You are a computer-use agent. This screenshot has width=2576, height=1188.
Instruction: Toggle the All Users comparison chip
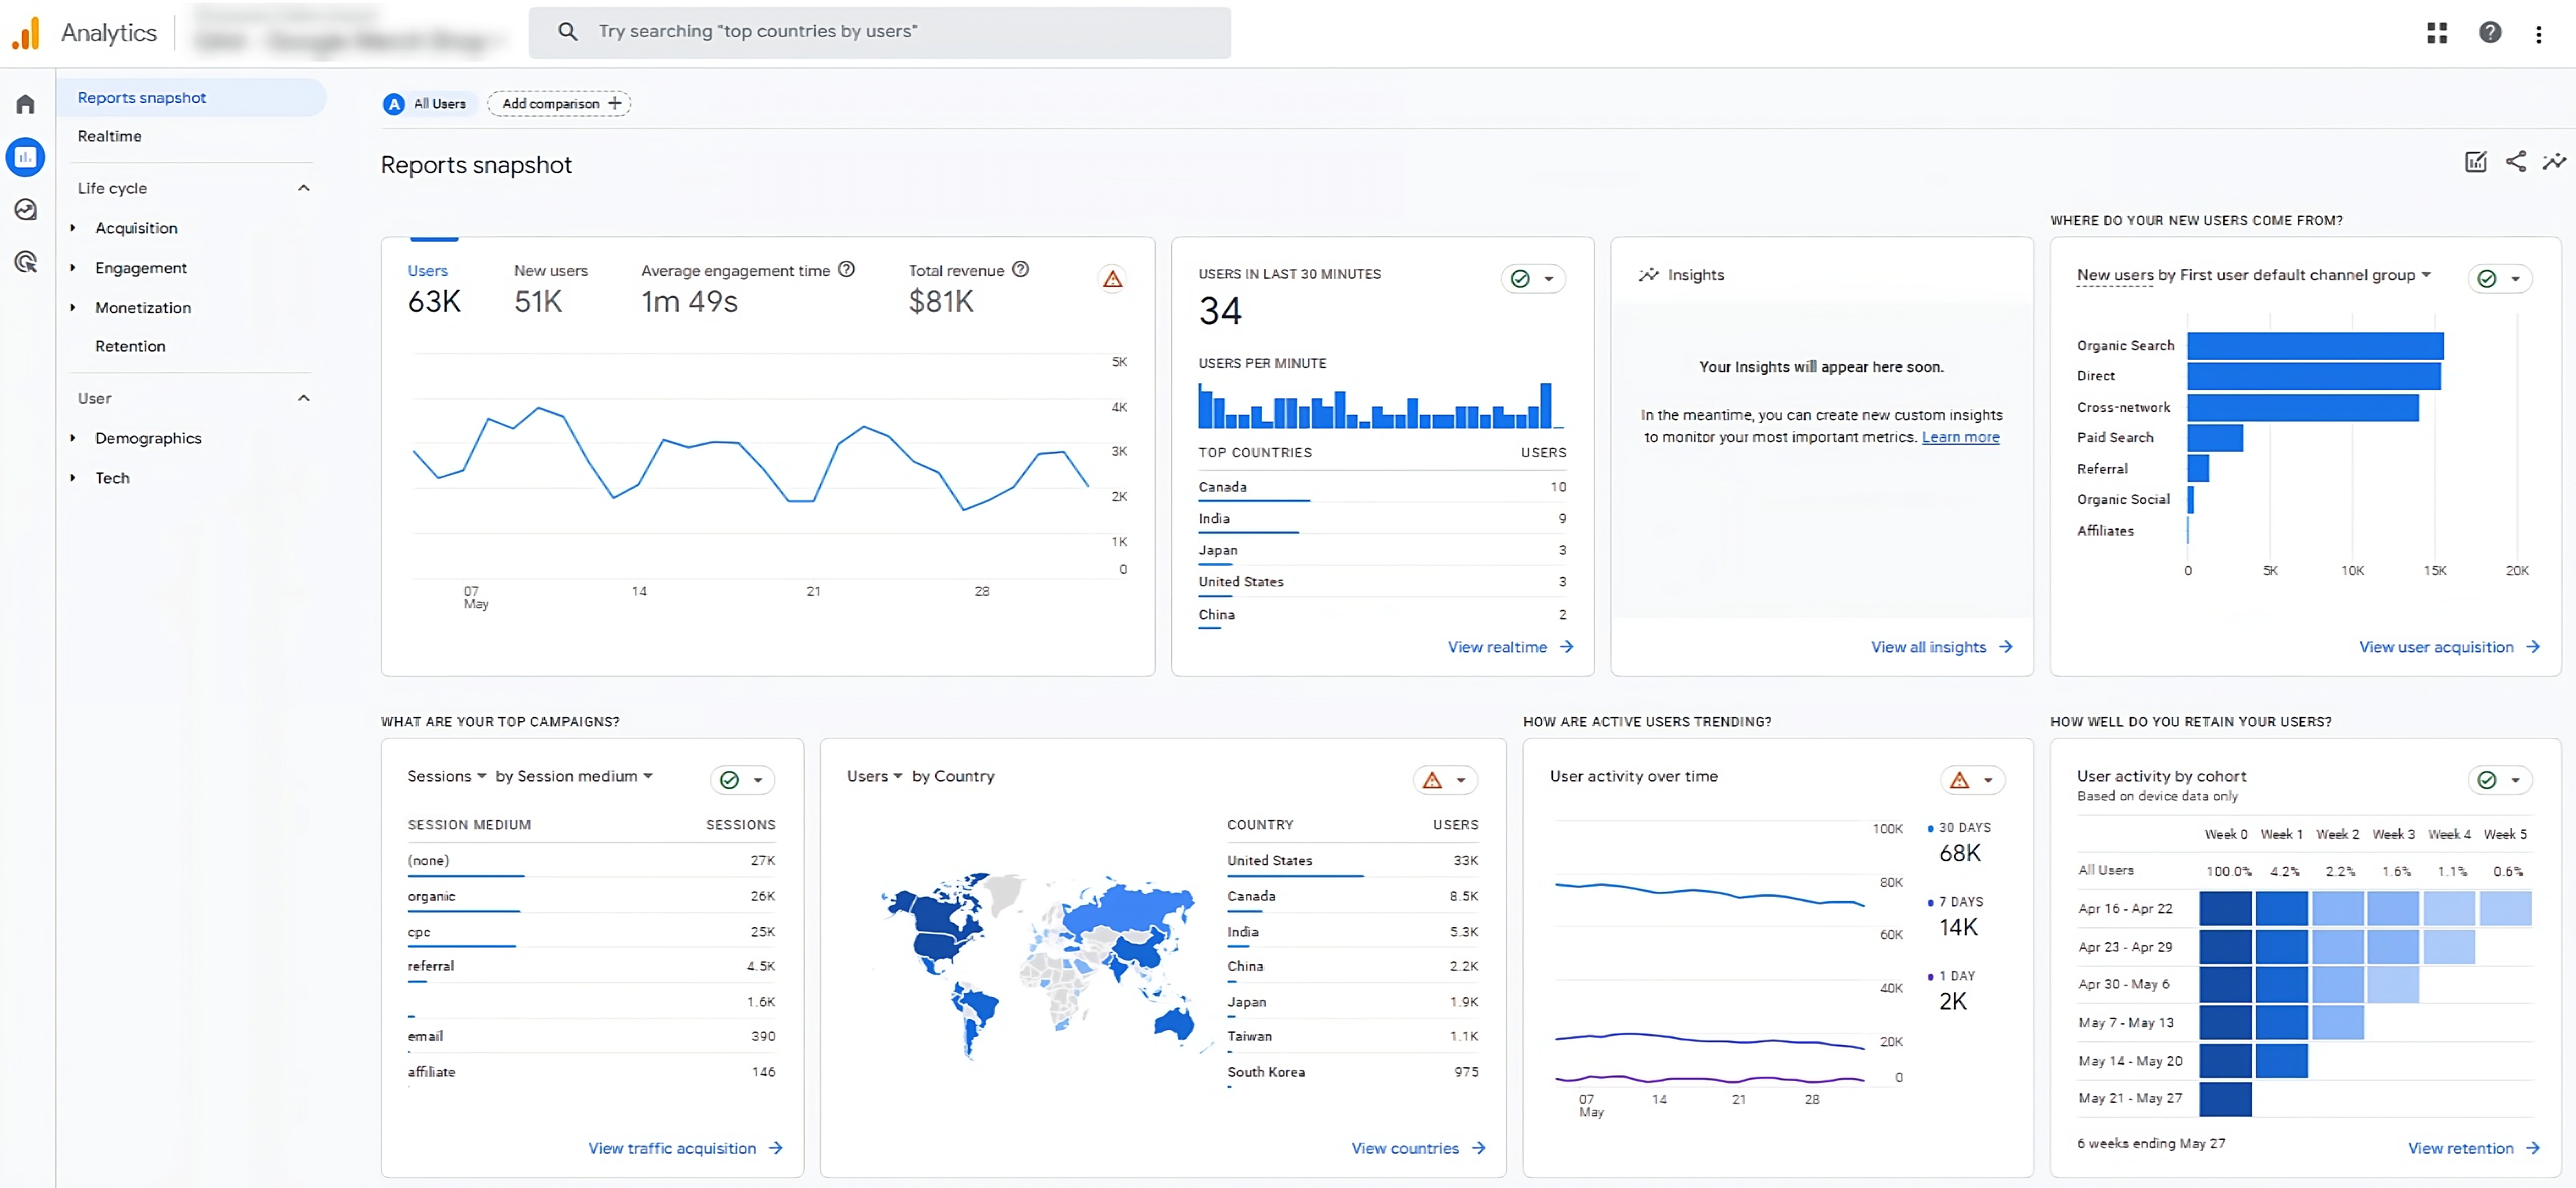coord(427,104)
